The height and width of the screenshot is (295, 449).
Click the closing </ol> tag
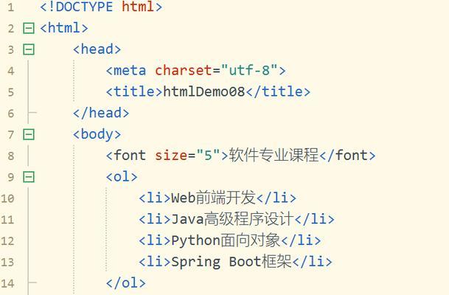pos(126,283)
